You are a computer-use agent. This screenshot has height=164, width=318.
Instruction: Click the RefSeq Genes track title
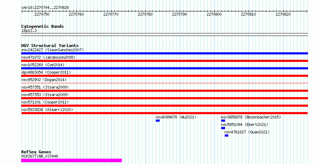(36, 152)
